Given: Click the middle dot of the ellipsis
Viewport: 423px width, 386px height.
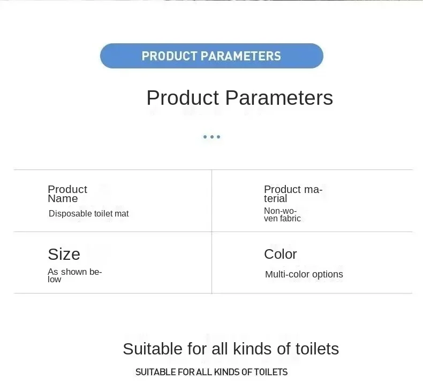Looking at the screenshot, I should click(x=211, y=137).
